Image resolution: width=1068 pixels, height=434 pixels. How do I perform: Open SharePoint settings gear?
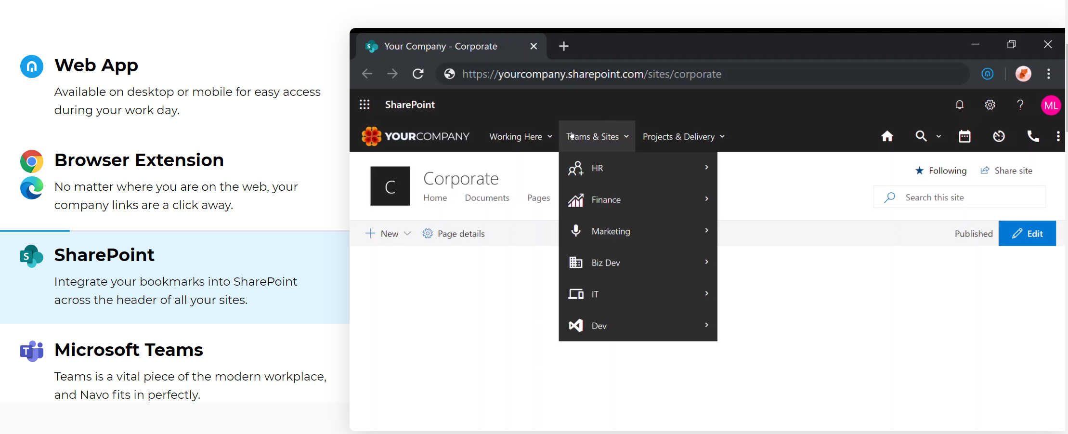pos(990,105)
